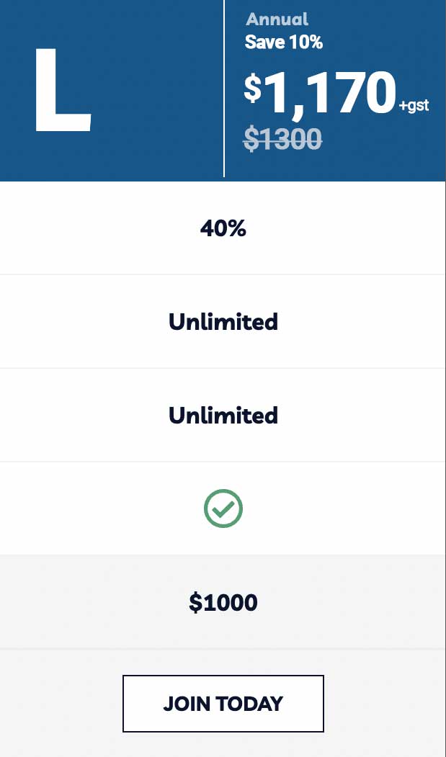
Task: Click the $1,170 annual price
Action: point(320,93)
